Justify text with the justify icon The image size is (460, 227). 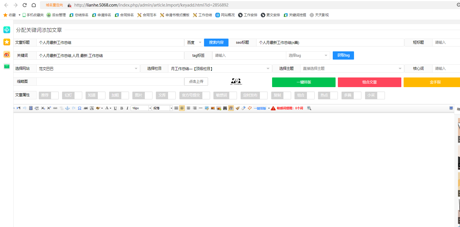point(176,108)
